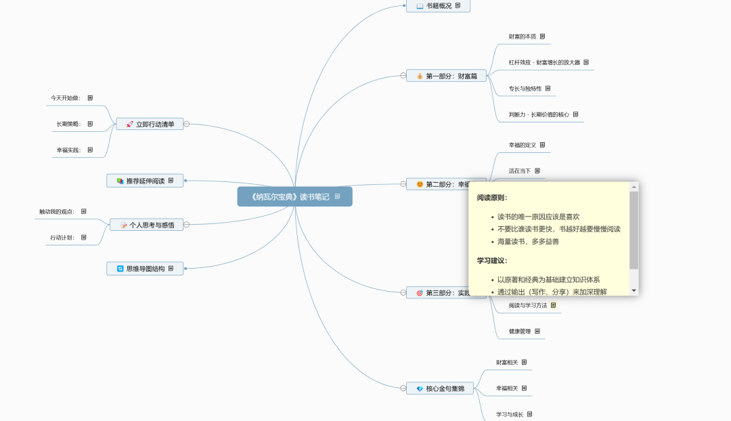
Task: Open the note icon on 思维导图结构 node
Action: [x=171, y=269]
